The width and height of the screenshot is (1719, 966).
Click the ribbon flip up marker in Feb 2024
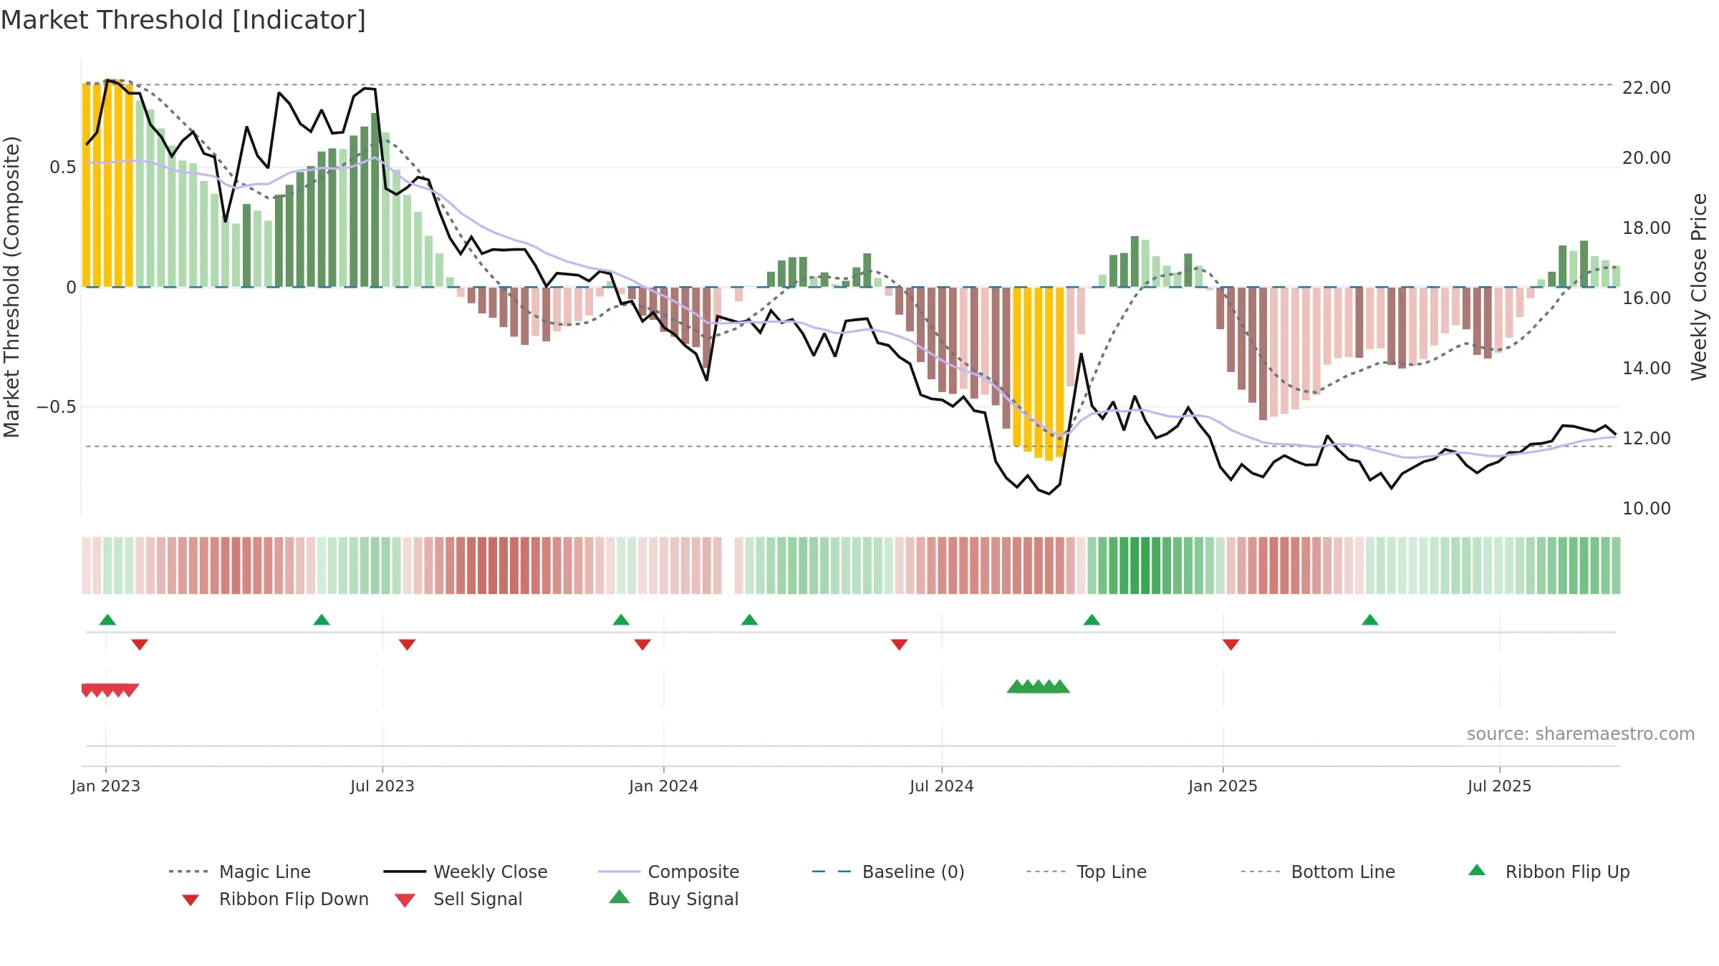[x=749, y=620]
